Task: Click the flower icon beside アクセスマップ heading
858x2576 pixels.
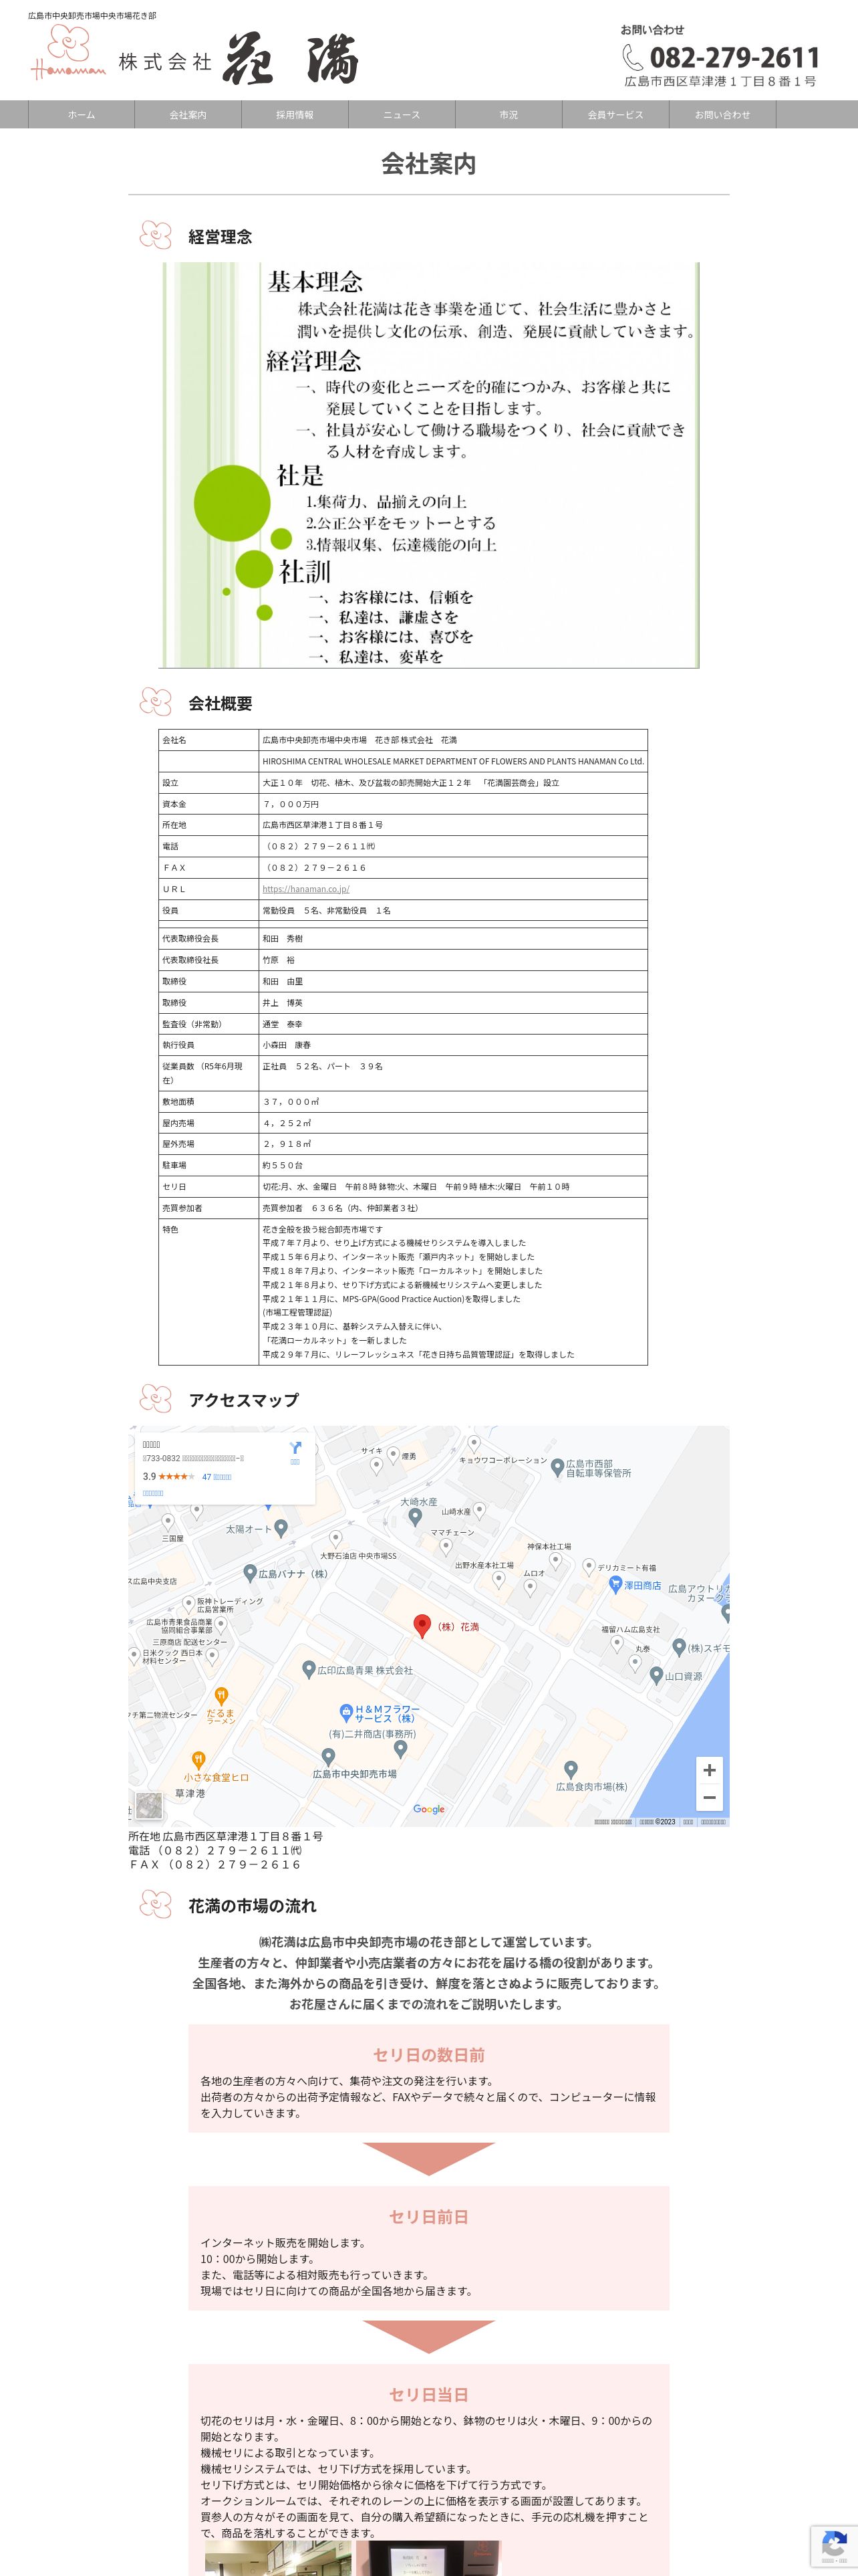Action: [156, 1399]
